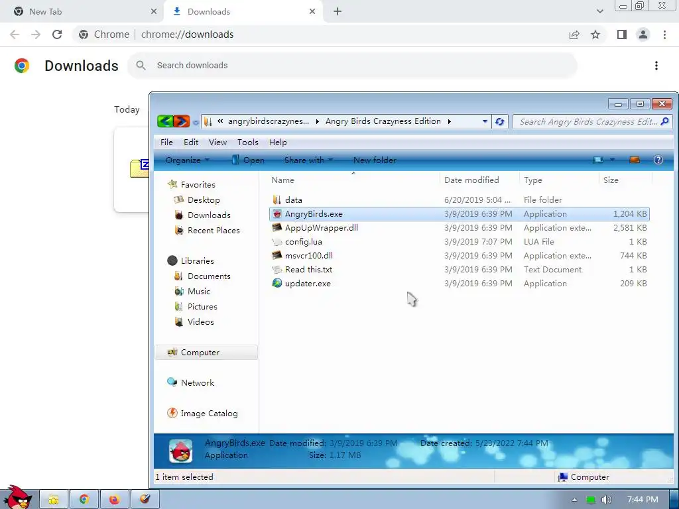Open the Edit menu

click(191, 142)
